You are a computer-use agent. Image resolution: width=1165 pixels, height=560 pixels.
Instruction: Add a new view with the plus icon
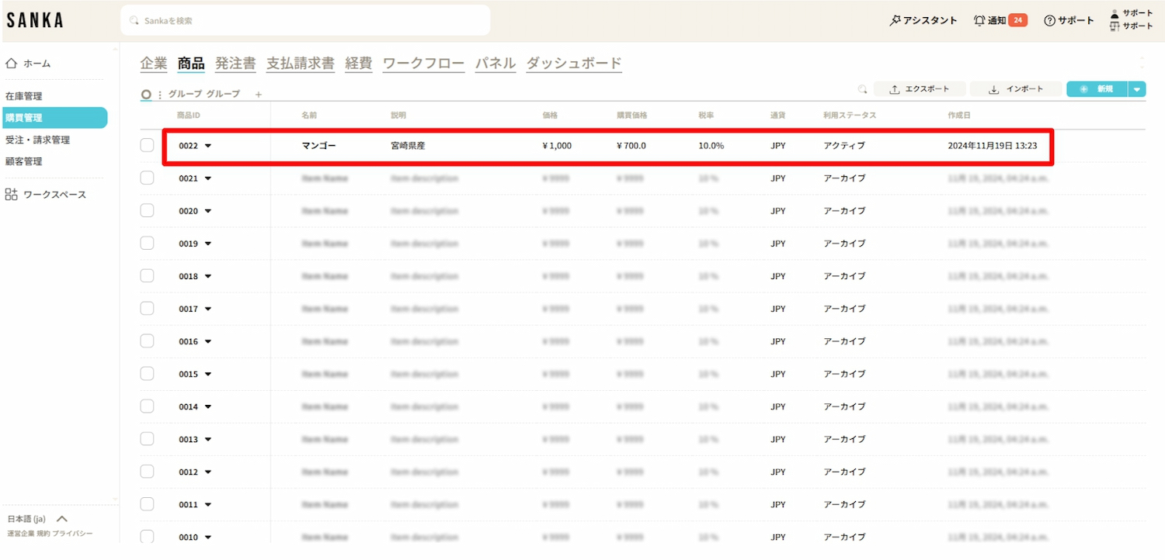259,95
